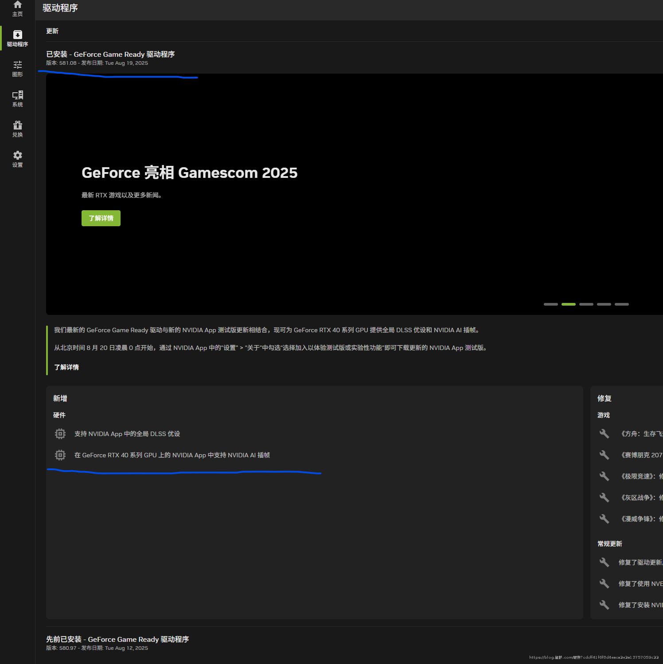Click wrench icon beside 《漫威争锋》 entry
This screenshot has width=663, height=664.
(x=604, y=519)
